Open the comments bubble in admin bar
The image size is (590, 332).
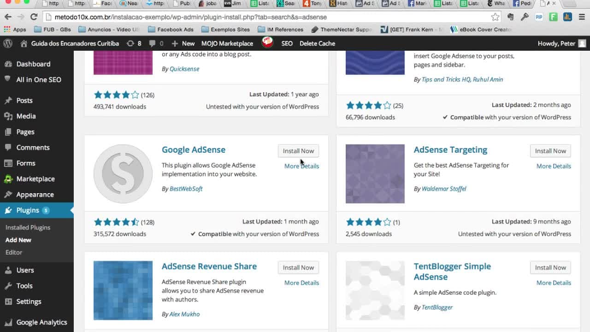[x=156, y=43]
